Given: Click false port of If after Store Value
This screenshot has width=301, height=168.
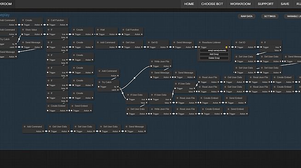Looking at the screenshot, I should pyautogui.click(x=67, y=38).
